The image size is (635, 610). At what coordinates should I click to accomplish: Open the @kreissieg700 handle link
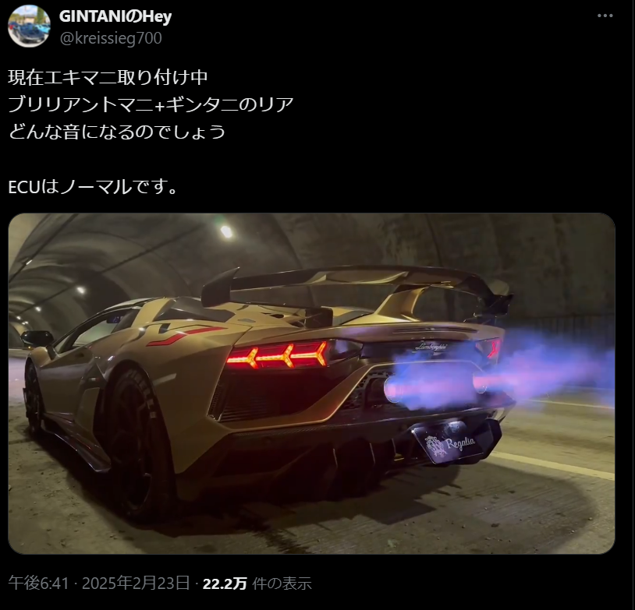(x=111, y=38)
